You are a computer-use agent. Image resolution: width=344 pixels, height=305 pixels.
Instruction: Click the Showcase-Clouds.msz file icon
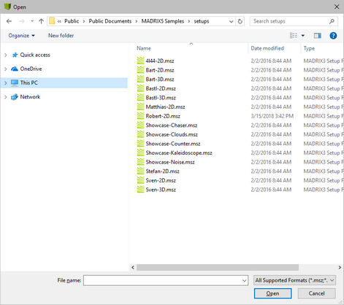coord(140,134)
